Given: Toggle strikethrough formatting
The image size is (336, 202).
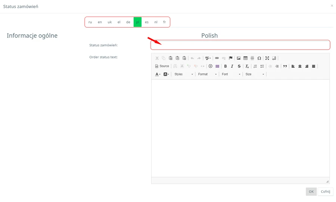Looking at the screenshot, I should pyautogui.click(x=239, y=66).
